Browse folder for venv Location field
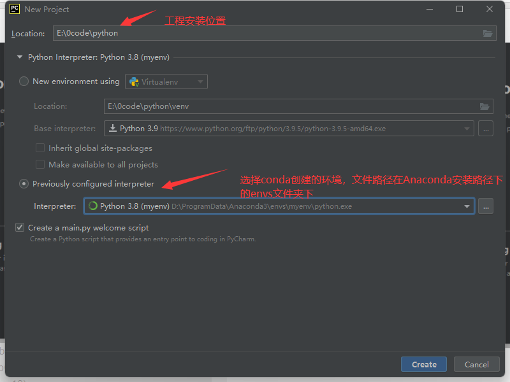Screen dimensions: 510x382 [x=484, y=106]
